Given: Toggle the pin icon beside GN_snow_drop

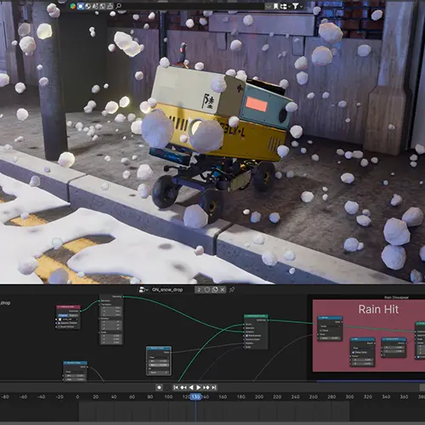Looking at the screenshot, I should 232,290.
